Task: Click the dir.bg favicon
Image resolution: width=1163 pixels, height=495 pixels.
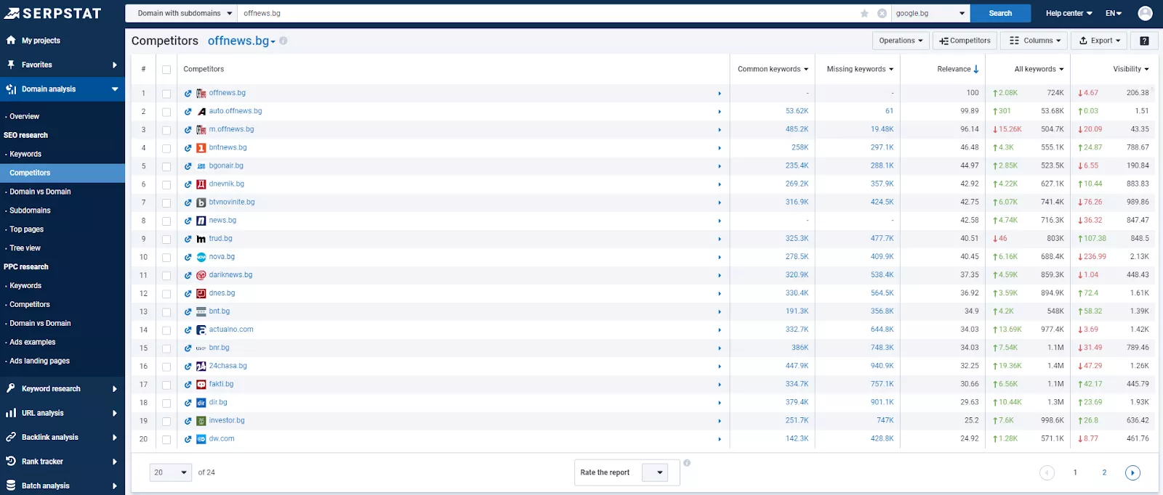Action: (x=201, y=403)
